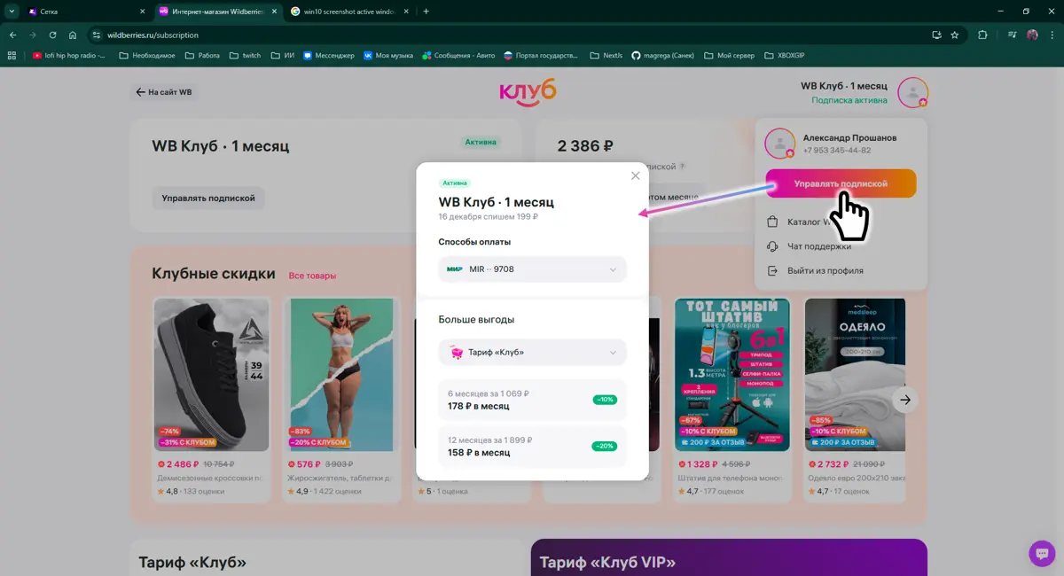Open the Сообщения - Авито bookmark

click(459, 55)
